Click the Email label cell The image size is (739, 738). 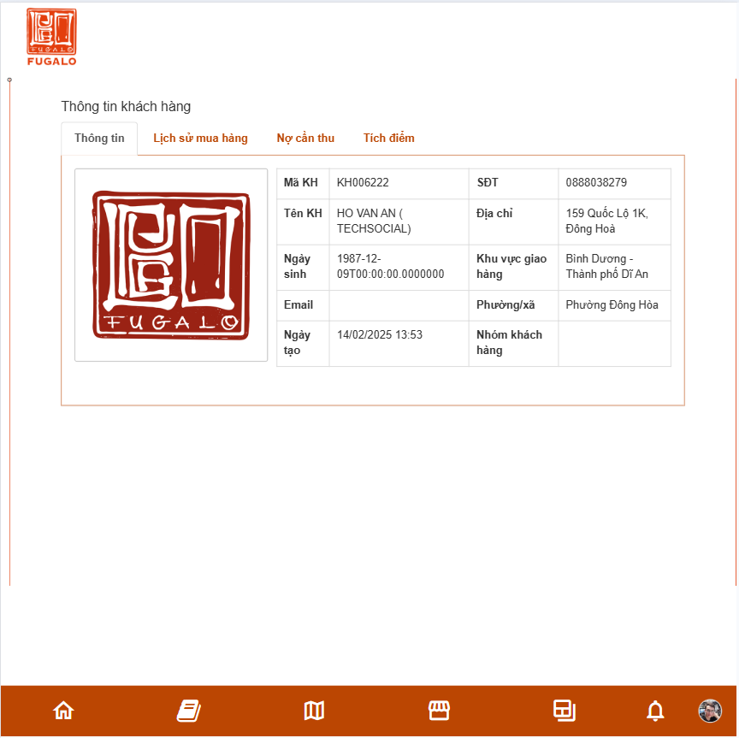[303, 305]
